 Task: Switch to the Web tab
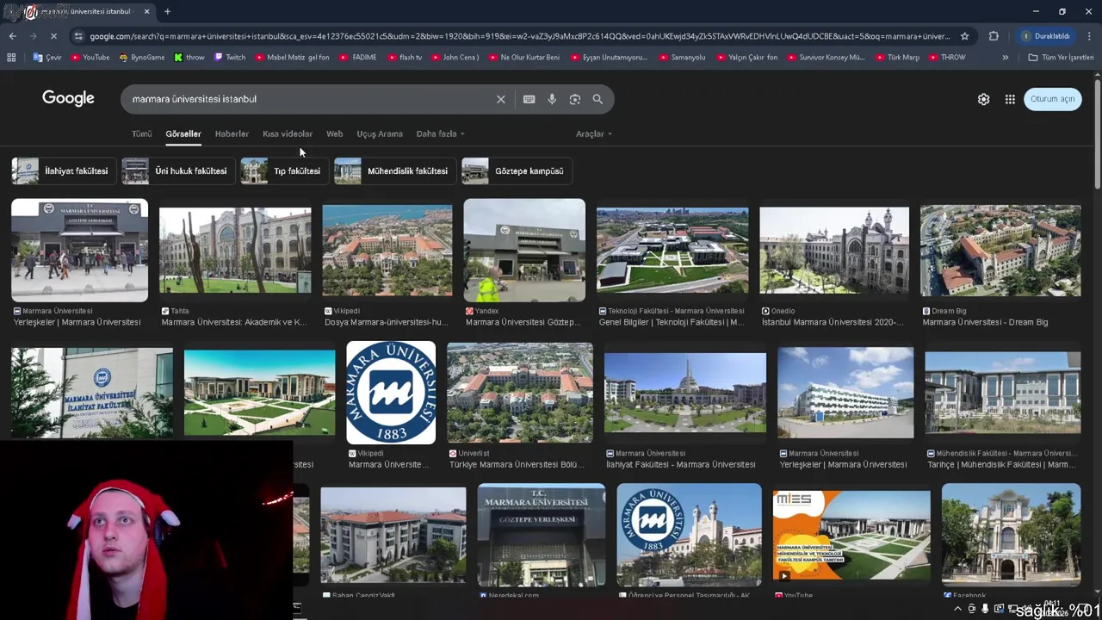(335, 133)
